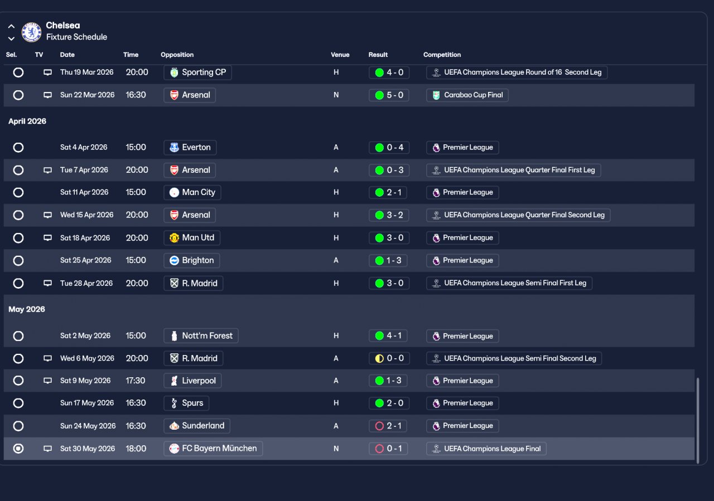Click the Everton club crest
This screenshot has width=714, height=501.
coord(175,148)
